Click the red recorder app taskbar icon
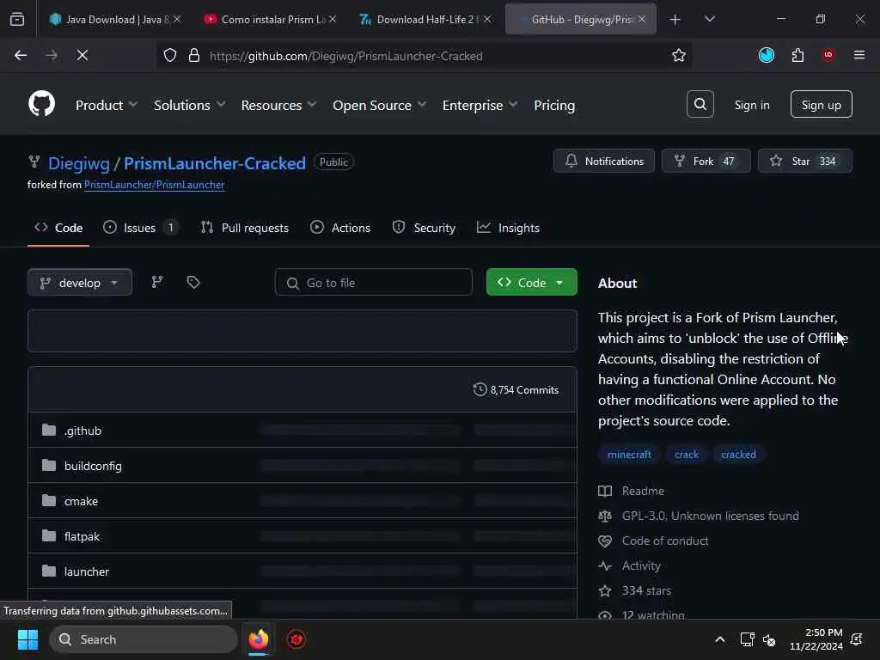Screen dimensions: 880x660 click(296, 639)
